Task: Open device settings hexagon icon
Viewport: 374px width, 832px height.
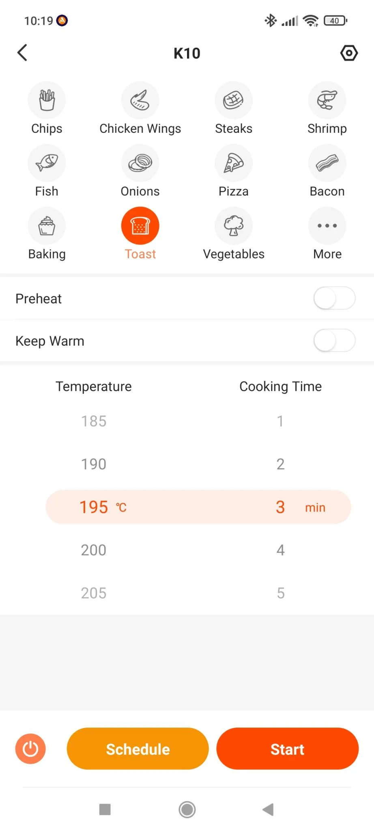Action: point(349,53)
